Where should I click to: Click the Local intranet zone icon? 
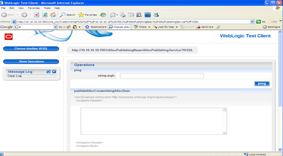coord(246,154)
